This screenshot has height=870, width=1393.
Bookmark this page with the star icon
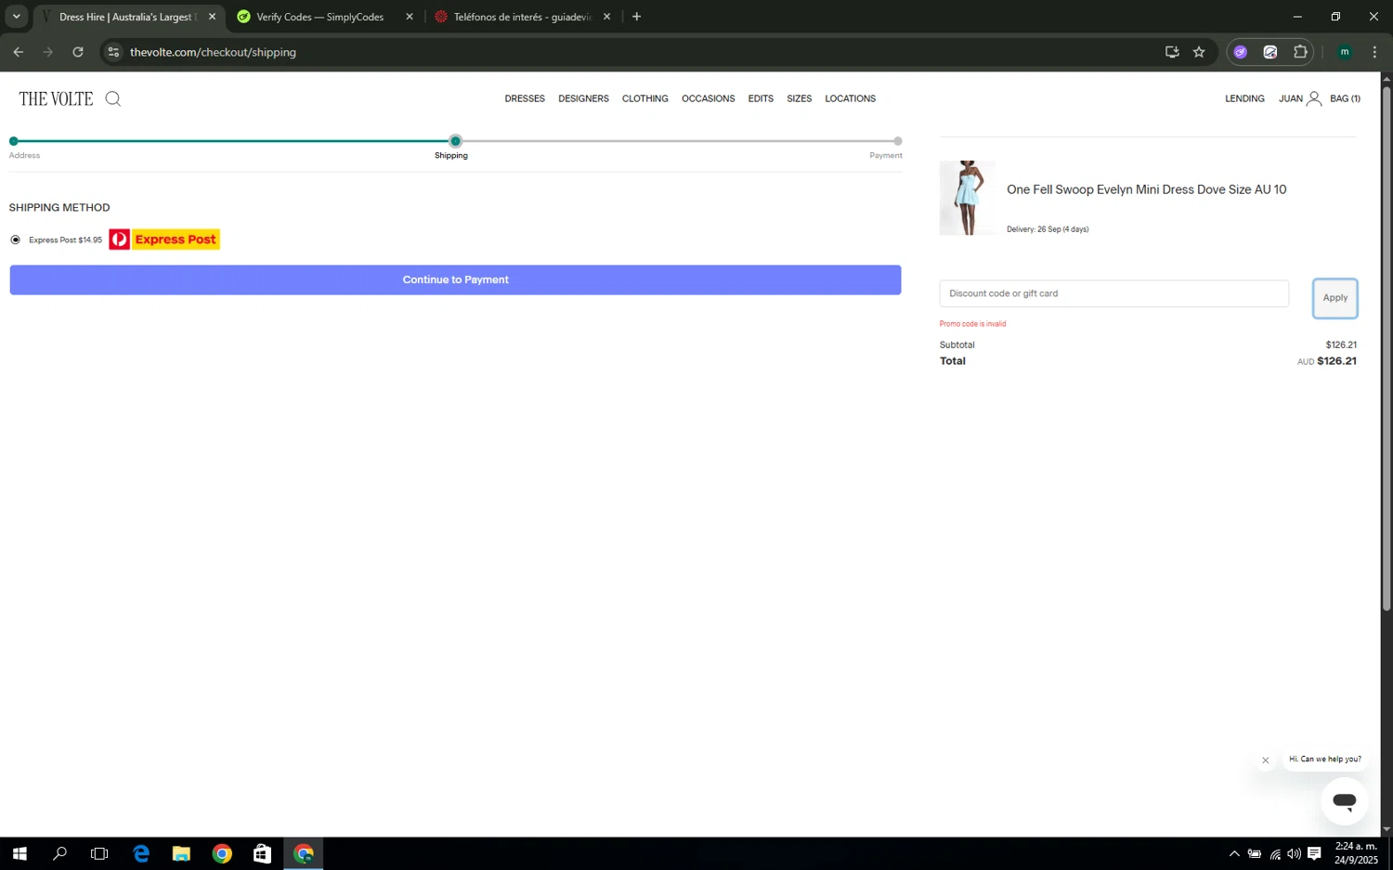tap(1199, 52)
